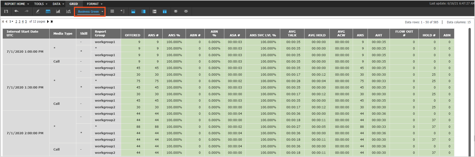Screen dimensions: 475x157
Task: Click the next page arrow
Action: [x=48, y=22]
